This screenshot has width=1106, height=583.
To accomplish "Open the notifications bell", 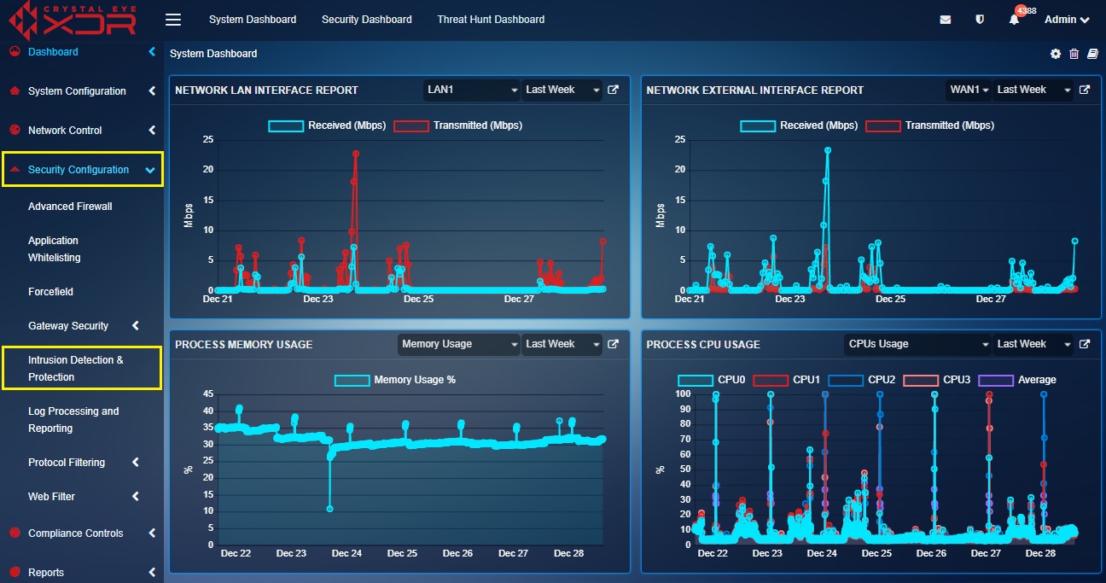I will 1014,20.
